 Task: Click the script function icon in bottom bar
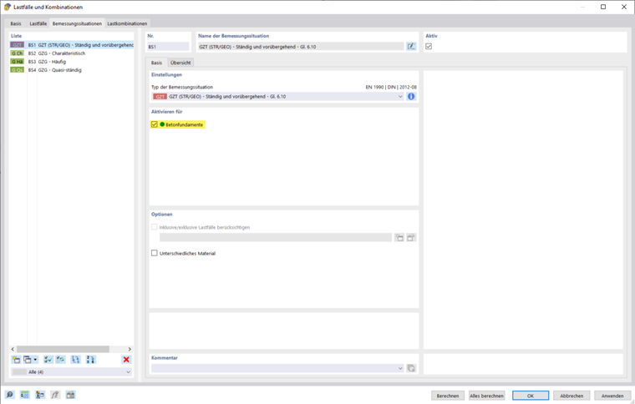55,395
